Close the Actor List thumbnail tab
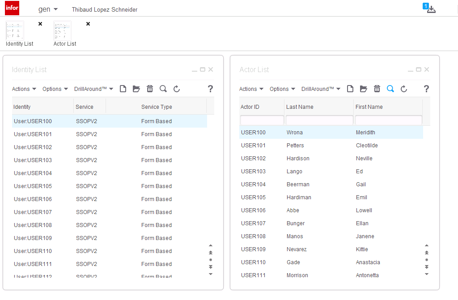Viewport: 458px width, 300px height. 88,24
